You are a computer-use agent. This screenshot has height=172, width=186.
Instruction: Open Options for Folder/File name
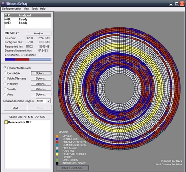pos(41,78)
